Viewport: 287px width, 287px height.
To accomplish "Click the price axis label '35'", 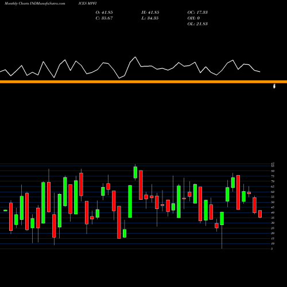I will pyautogui.click(x=273, y=218).
